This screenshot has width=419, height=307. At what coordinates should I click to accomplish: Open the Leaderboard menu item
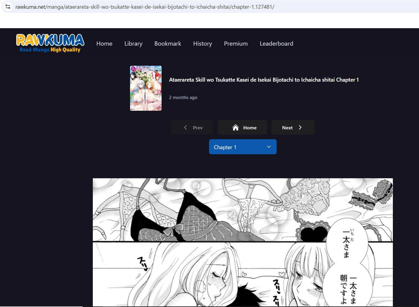click(x=276, y=44)
